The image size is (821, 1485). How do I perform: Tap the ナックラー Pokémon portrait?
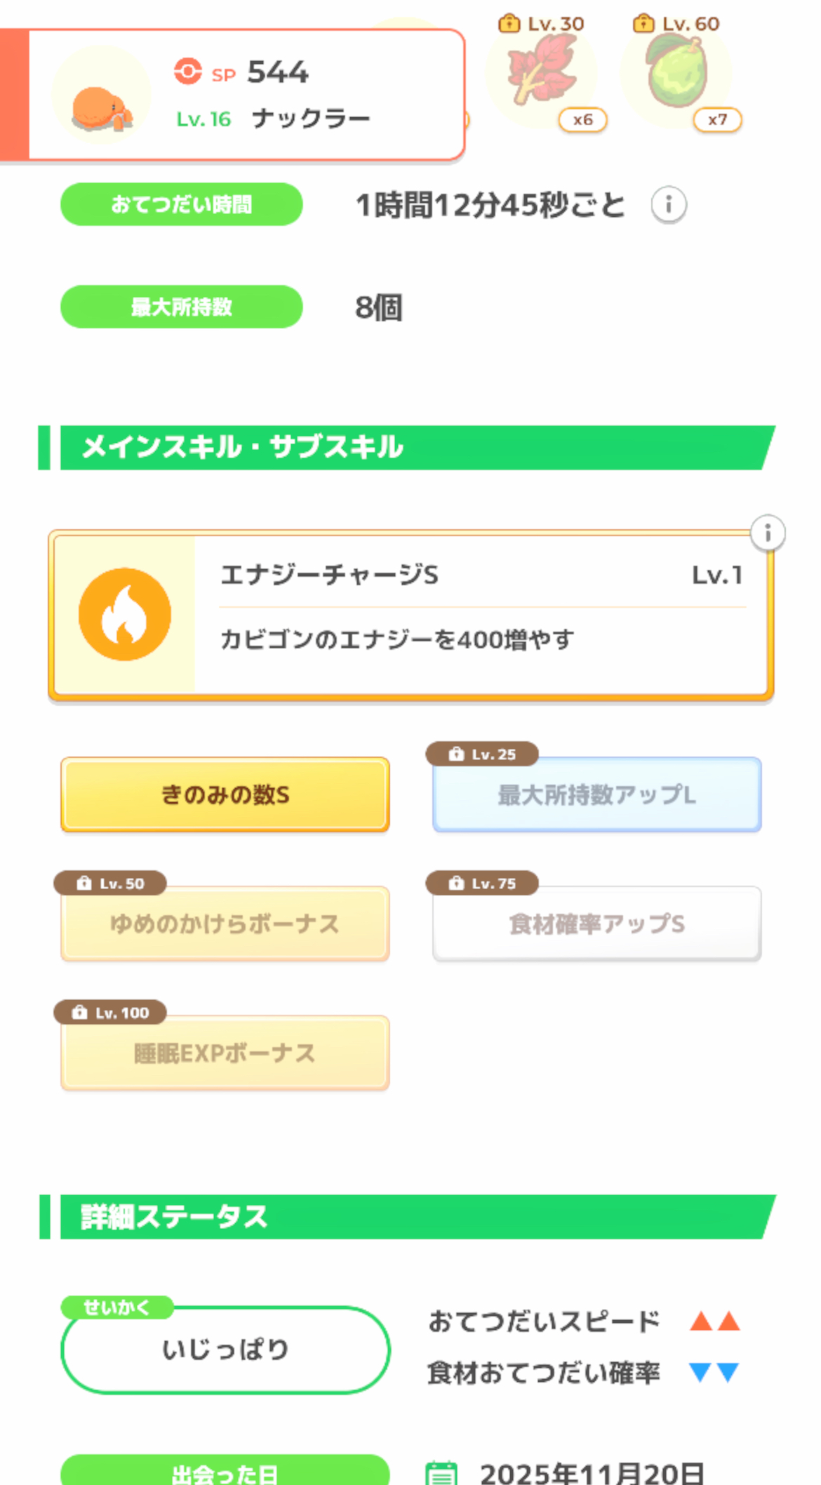click(x=102, y=95)
